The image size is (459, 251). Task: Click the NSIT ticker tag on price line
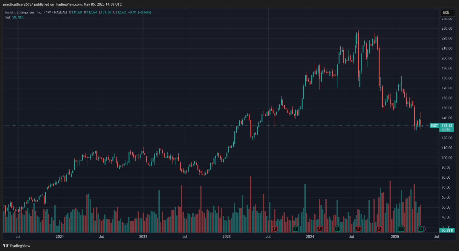pyautogui.click(x=434, y=126)
